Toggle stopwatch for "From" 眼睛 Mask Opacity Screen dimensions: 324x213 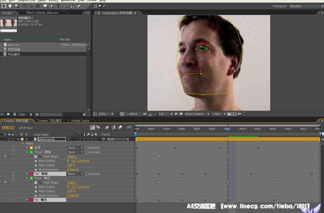[36, 165]
